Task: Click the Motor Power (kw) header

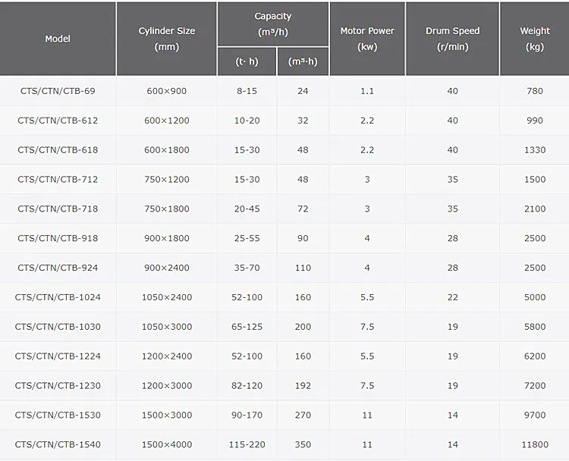Action: coord(367,39)
